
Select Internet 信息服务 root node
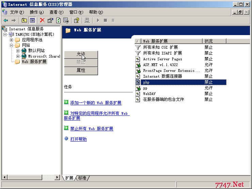pos(26,29)
